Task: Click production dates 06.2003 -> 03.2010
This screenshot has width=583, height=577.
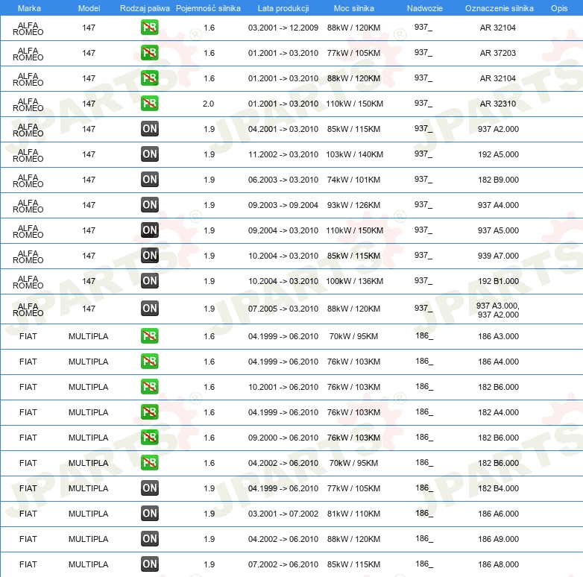Action: coord(283,180)
